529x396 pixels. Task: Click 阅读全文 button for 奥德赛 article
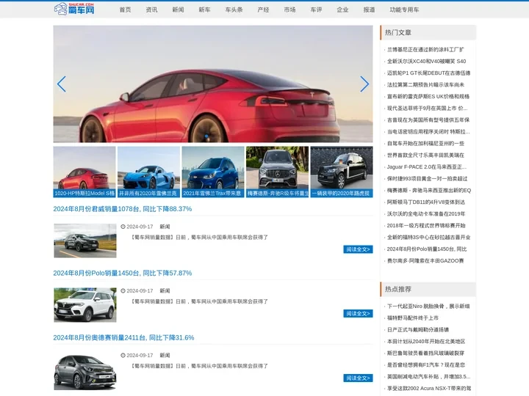coord(358,378)
